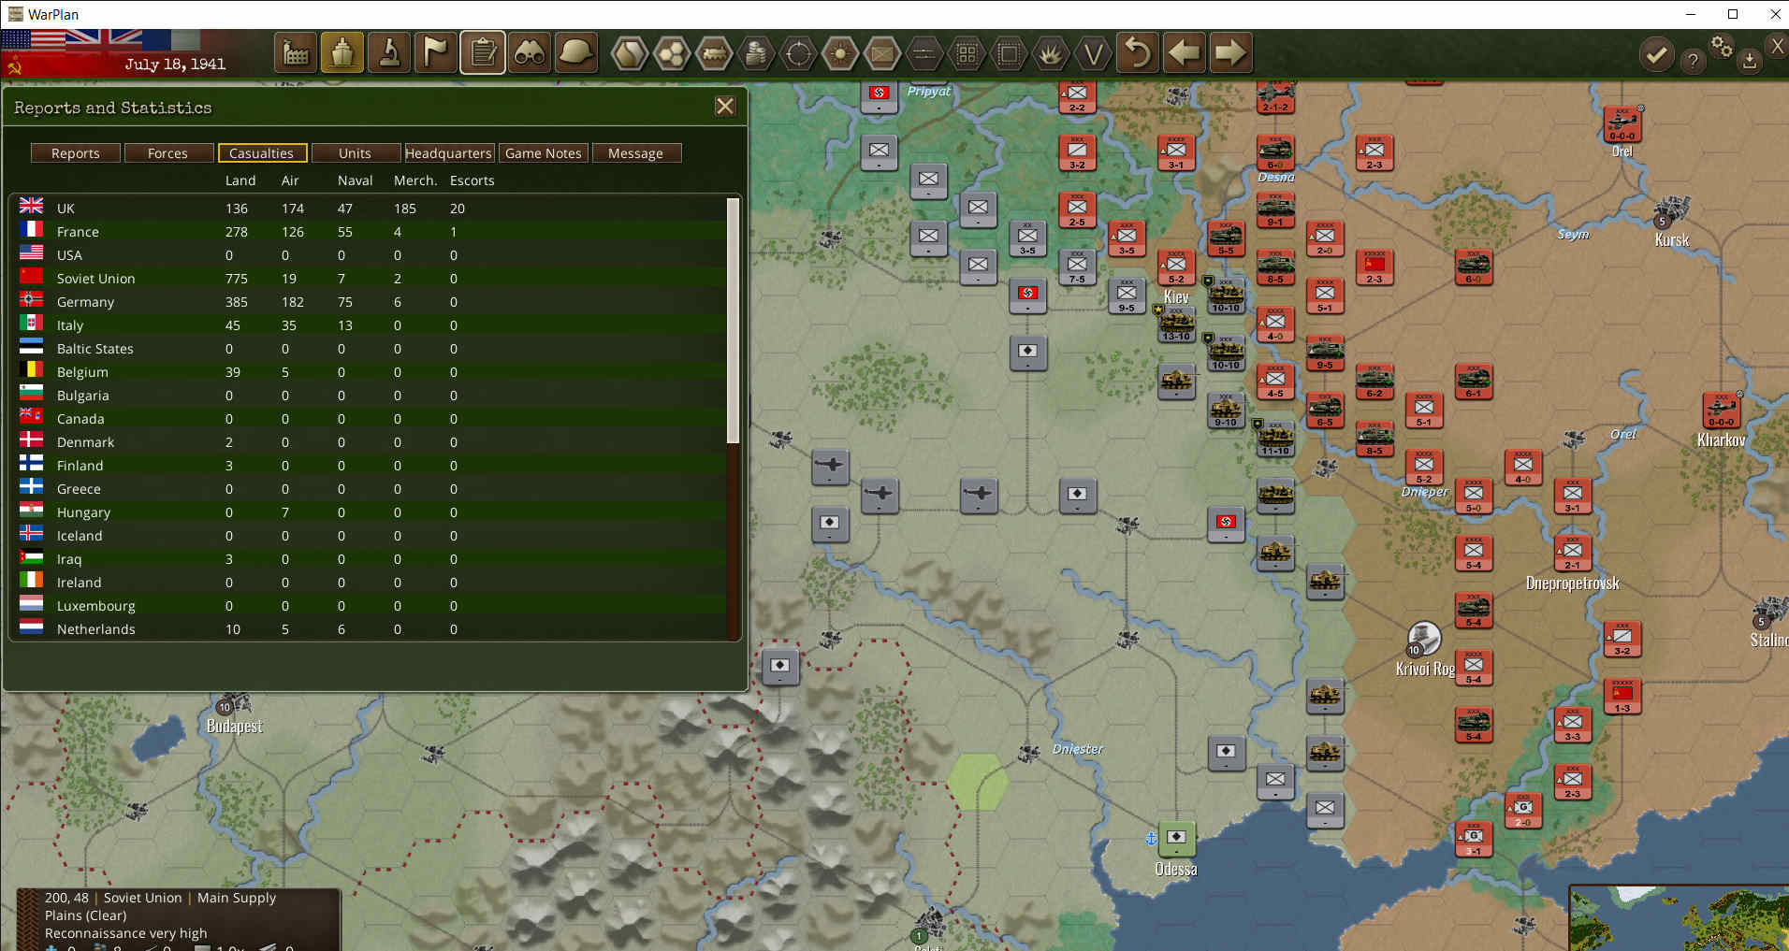Click the army helmet toolbar icon
The image size is (1789, 951).
[x=576, y=53]
